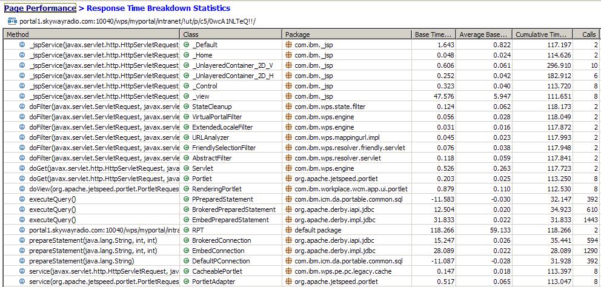Screen dimensions: 601x287
Task: Select the _Home class cell
Action: coord(231,55)
